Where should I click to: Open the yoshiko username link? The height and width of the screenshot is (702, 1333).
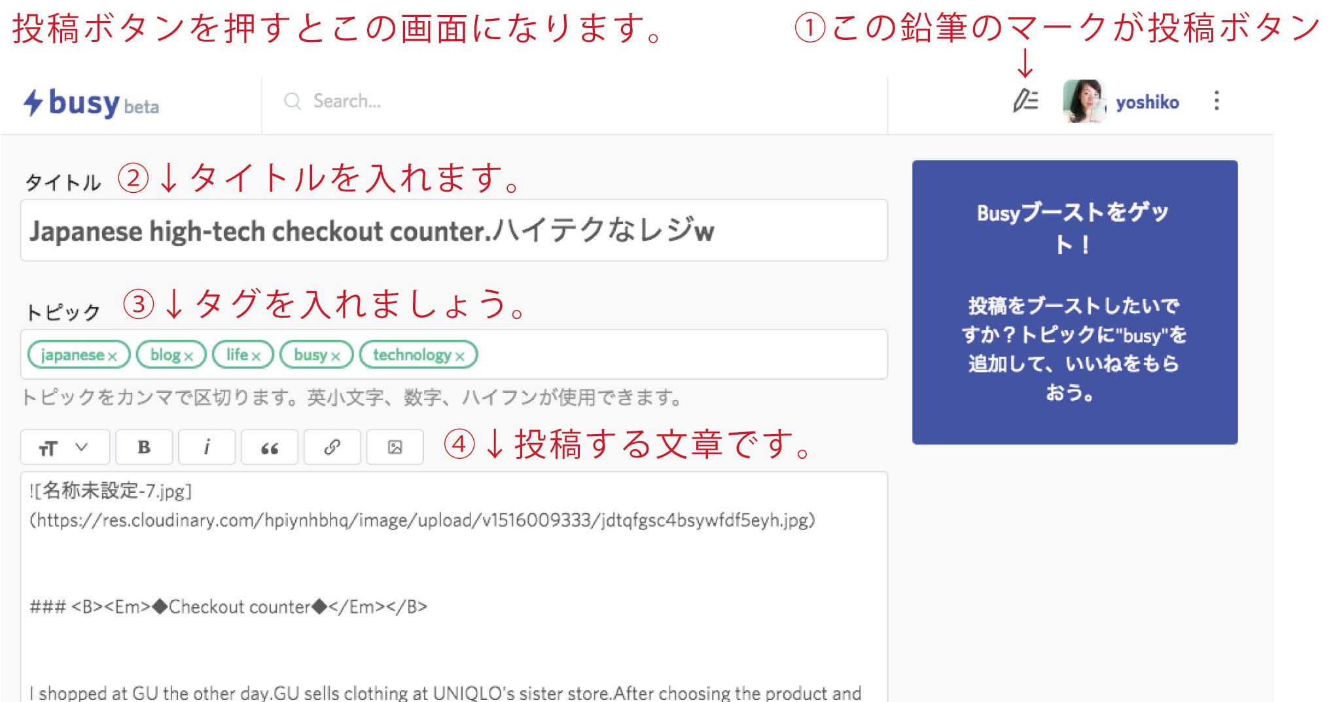coord(1147,102)
